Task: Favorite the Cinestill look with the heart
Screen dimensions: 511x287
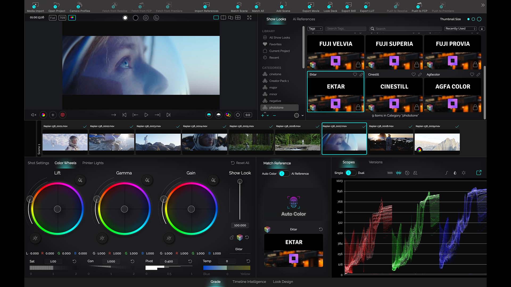Action: coord(413,74)
